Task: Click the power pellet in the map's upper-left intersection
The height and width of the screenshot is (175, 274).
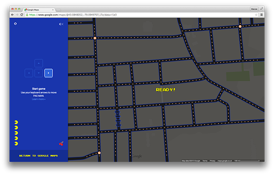Action: pos(95,38)
